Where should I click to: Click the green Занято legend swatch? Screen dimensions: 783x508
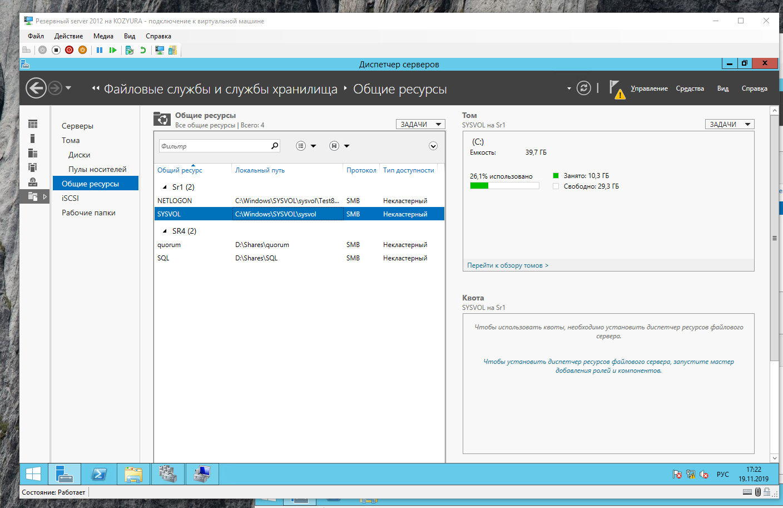556,176
